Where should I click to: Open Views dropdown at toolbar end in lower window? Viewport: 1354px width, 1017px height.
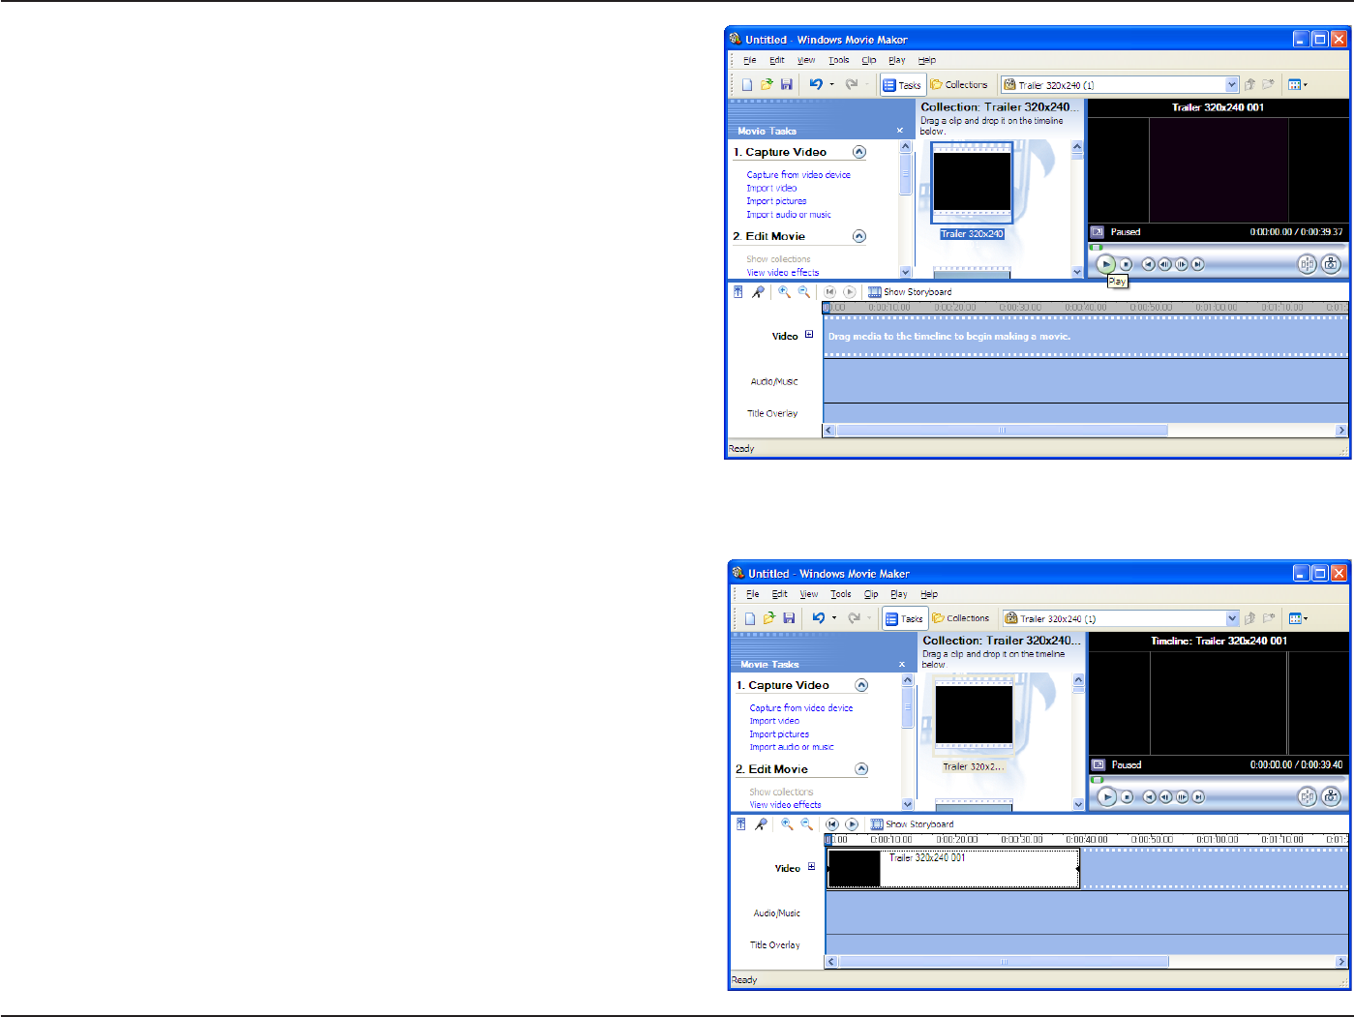tap(1299, 618)
